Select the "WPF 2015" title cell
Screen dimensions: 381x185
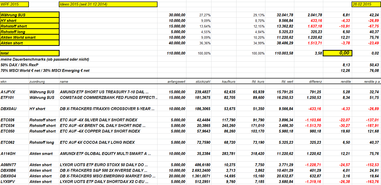[x=15, y=4]
